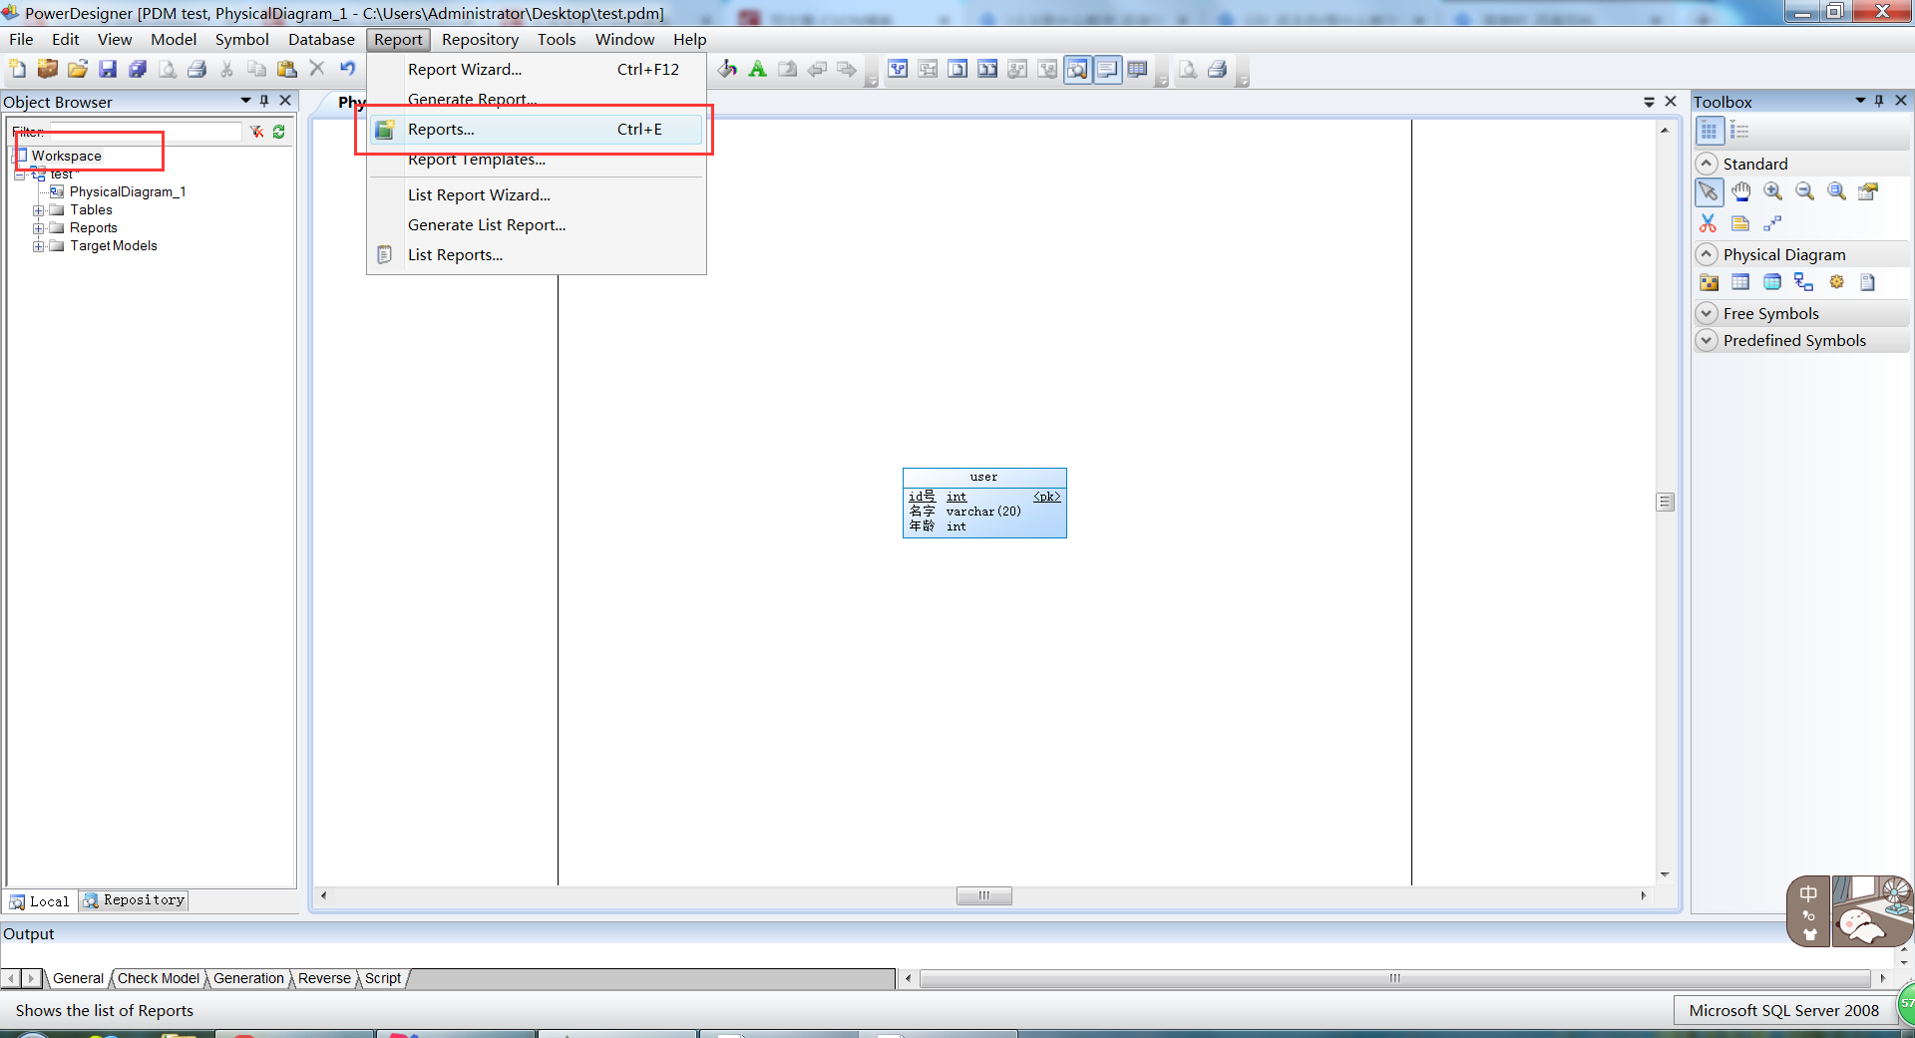The image size is (1915, 1038).
Task: Choose List Report Wizard... entry
Action: click(536, 194)
